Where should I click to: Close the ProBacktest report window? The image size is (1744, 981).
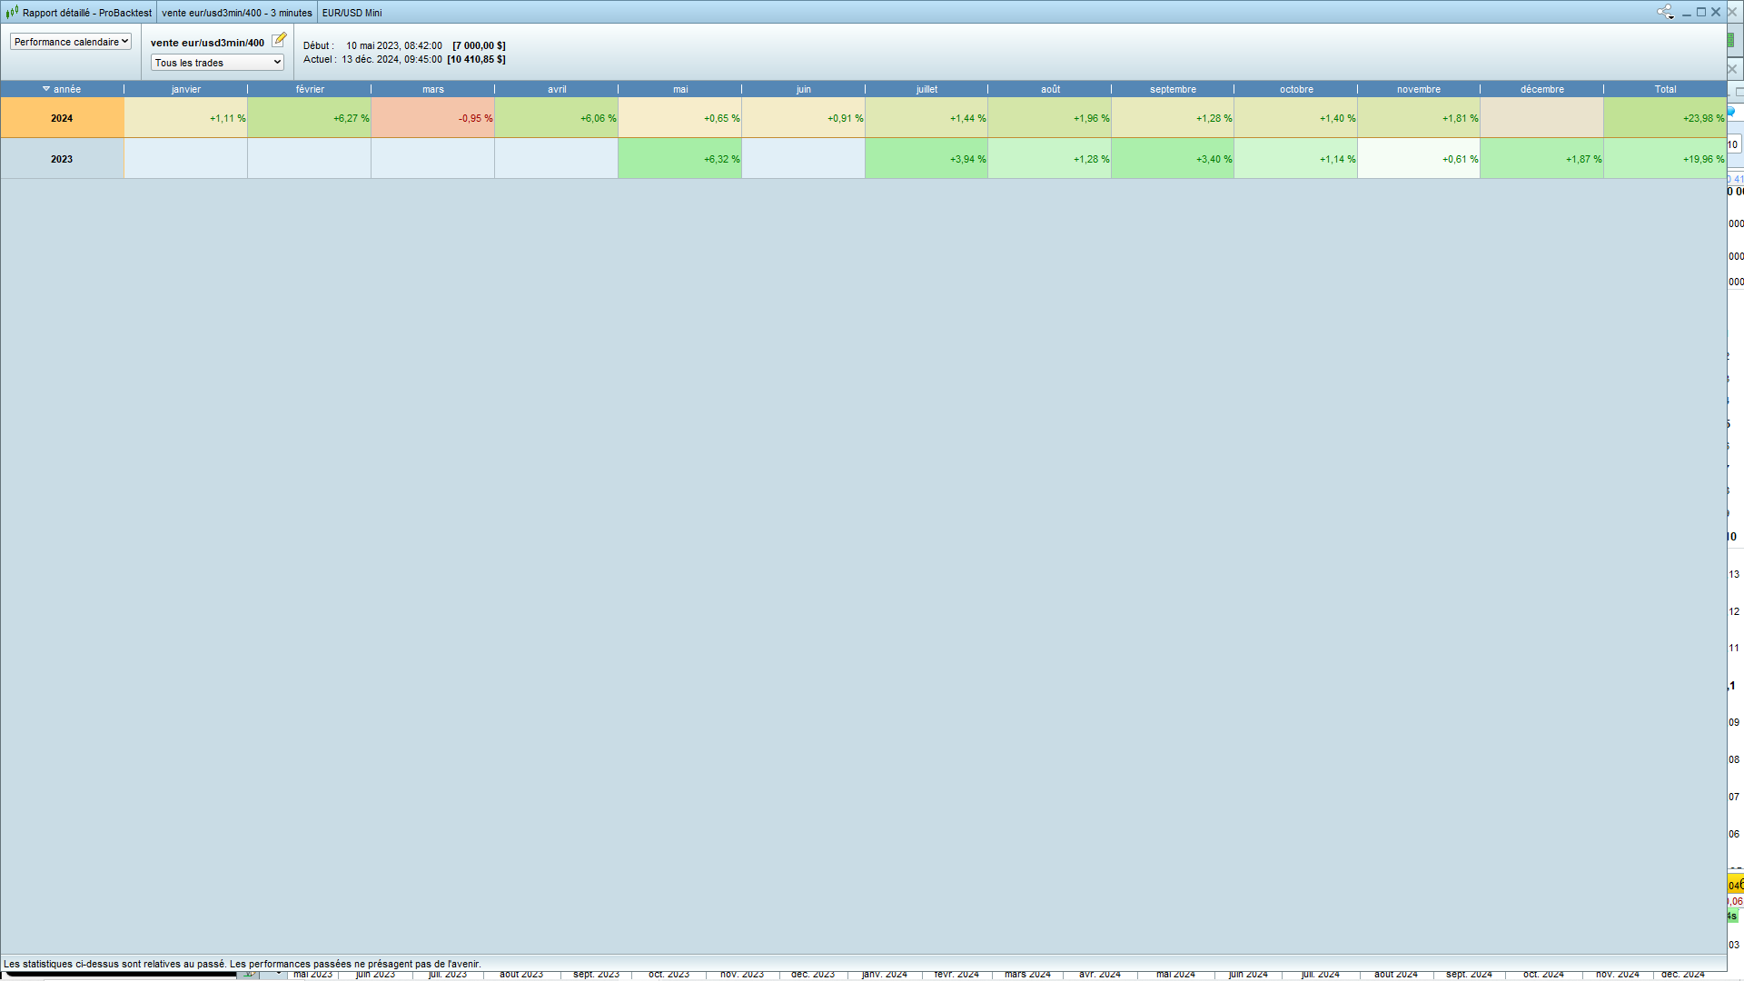pyautogui.click(x=1716, y=12)
